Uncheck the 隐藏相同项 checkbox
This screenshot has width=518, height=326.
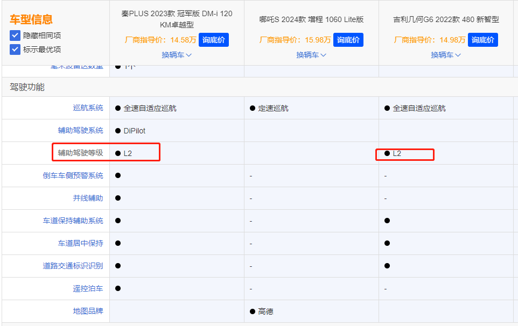coord(15,36)
